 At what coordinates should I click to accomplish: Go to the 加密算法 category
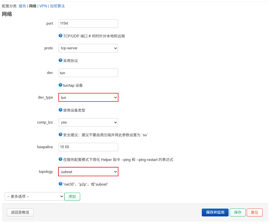[x=57, y=6]
